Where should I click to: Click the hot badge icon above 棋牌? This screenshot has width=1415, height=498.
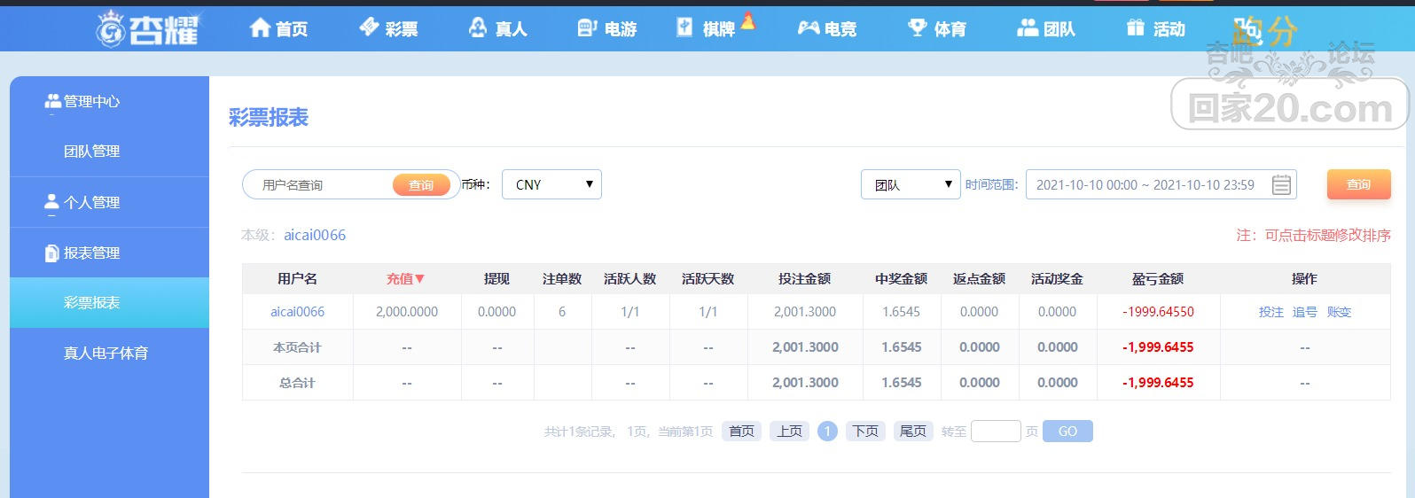(x=748, y=19)
